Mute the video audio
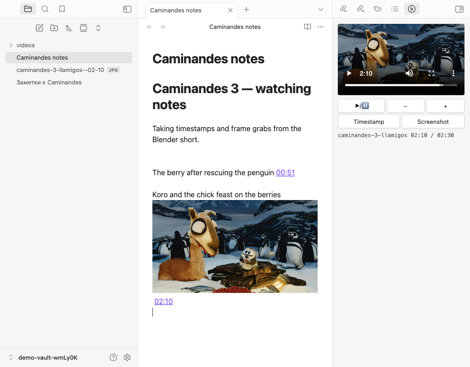 (x=409, y=73)
